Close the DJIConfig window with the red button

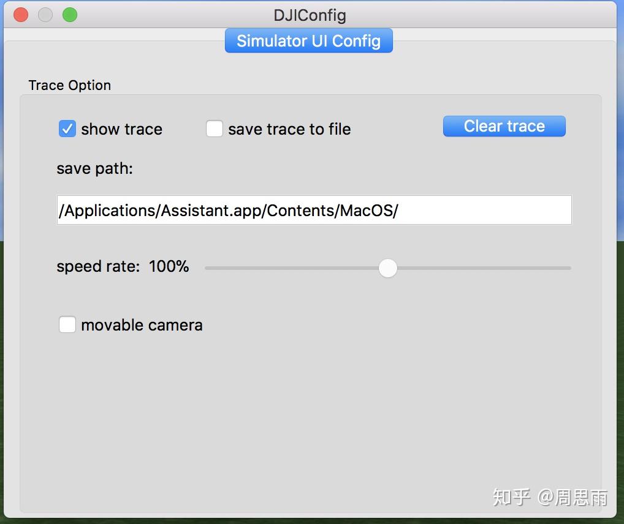tap(21, 15)
